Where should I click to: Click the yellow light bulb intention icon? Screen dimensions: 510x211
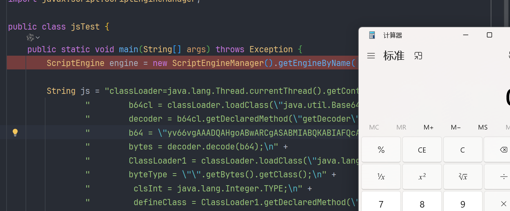[x=15, y=132]
